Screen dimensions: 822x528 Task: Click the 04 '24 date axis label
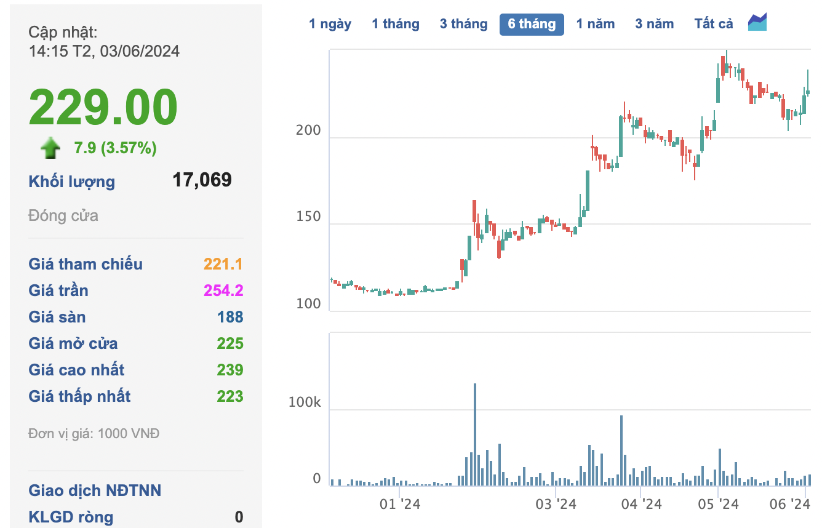coord(642,505)
